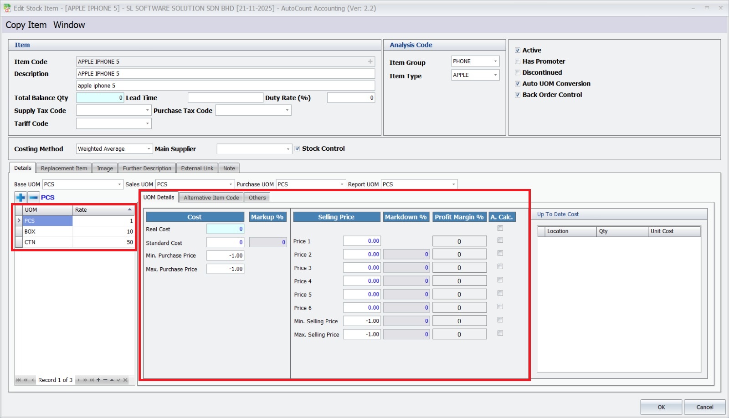The width and height of the screenshot is (729, 418).
Task: Open the Further Description tab
Action: click(147, 168)
